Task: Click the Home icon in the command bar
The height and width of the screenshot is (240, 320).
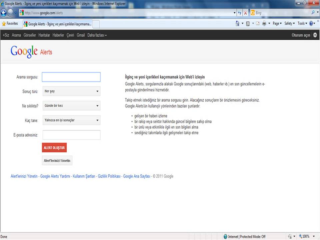Action: pos(237,23)
